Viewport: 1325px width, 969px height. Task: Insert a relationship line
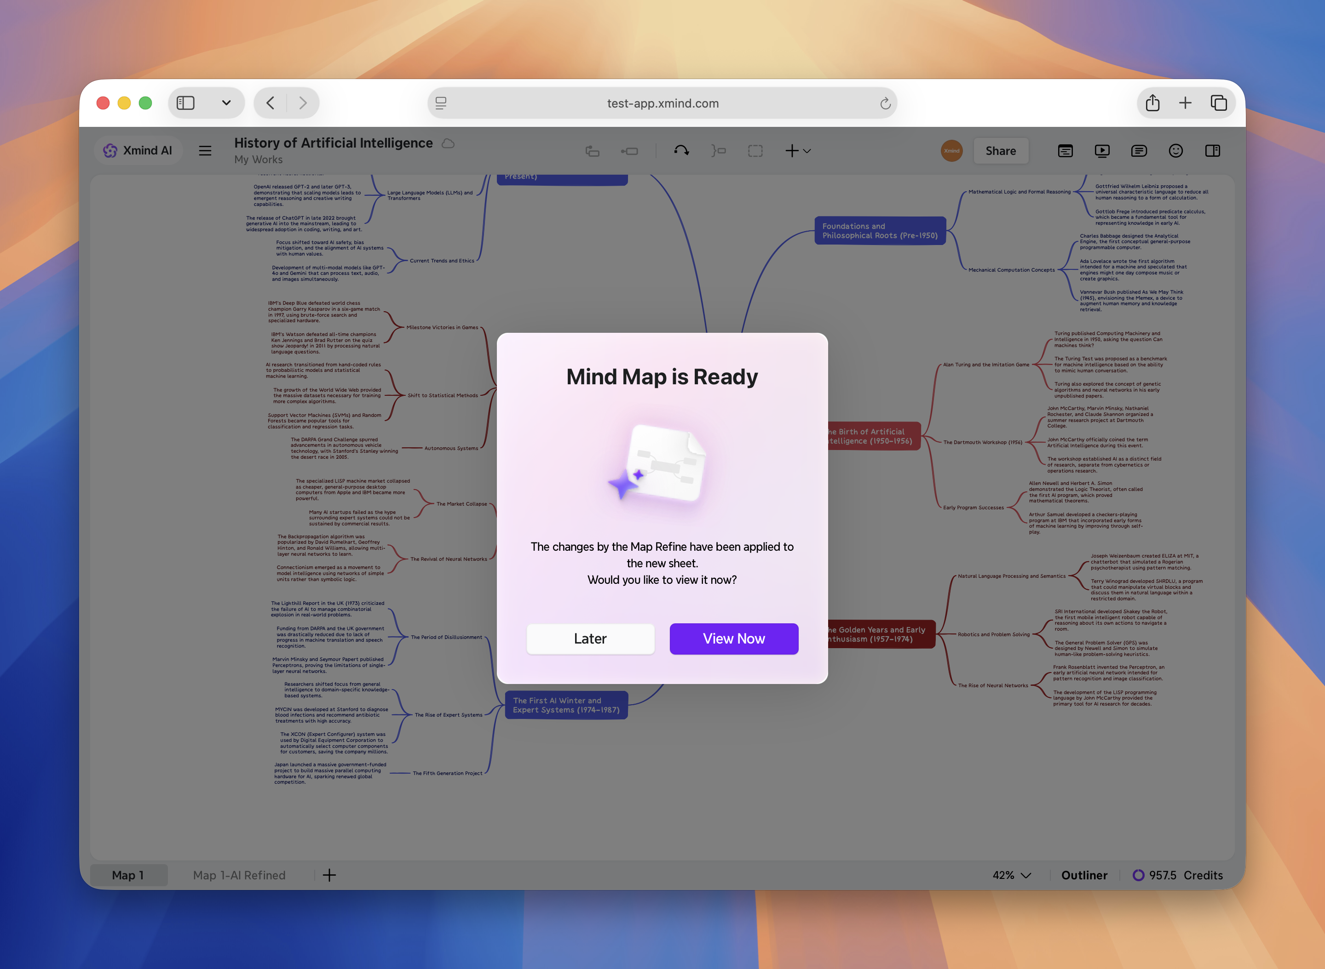click(x=681, y=151)
